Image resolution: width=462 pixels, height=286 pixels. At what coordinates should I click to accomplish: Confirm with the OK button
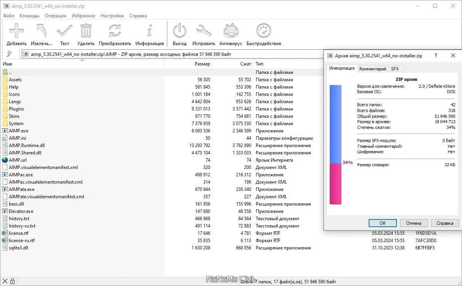click(383, 223)
